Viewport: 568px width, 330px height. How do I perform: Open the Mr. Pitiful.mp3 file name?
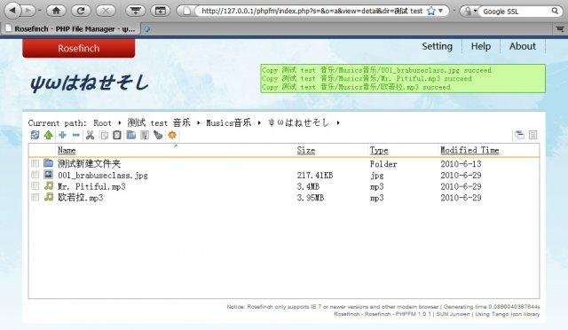point(91,186)
